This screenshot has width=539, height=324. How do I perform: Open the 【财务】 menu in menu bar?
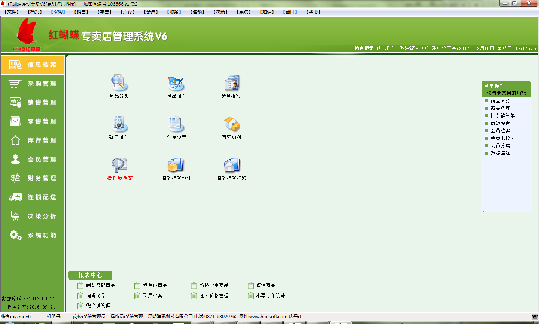(x=174, y=12)
